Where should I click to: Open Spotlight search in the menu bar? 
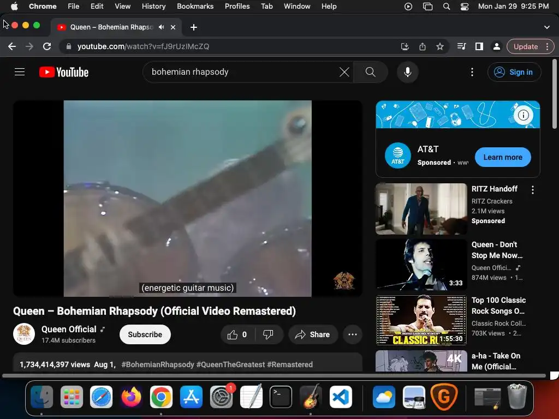[446, 7]
